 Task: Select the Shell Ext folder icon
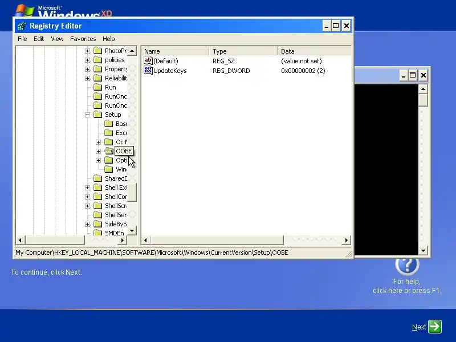[98, 188]
